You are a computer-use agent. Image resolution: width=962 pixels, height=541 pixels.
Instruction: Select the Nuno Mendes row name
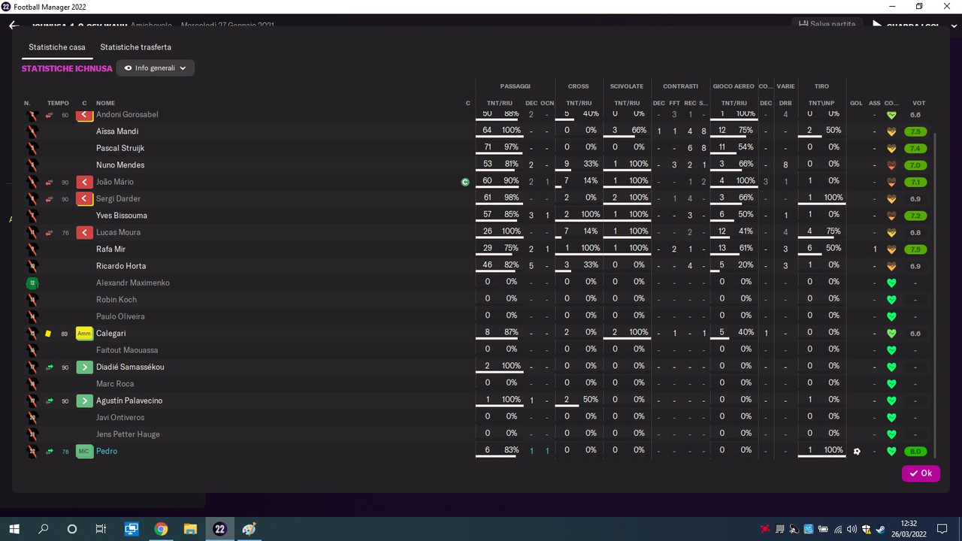pos(120,165)
